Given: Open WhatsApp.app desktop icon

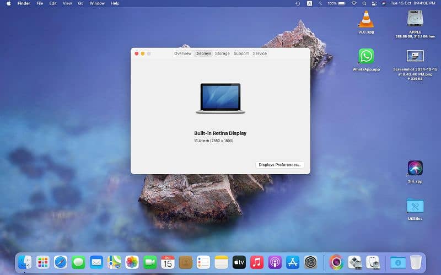Looking at the screenshot, I should tap(366, 56).
